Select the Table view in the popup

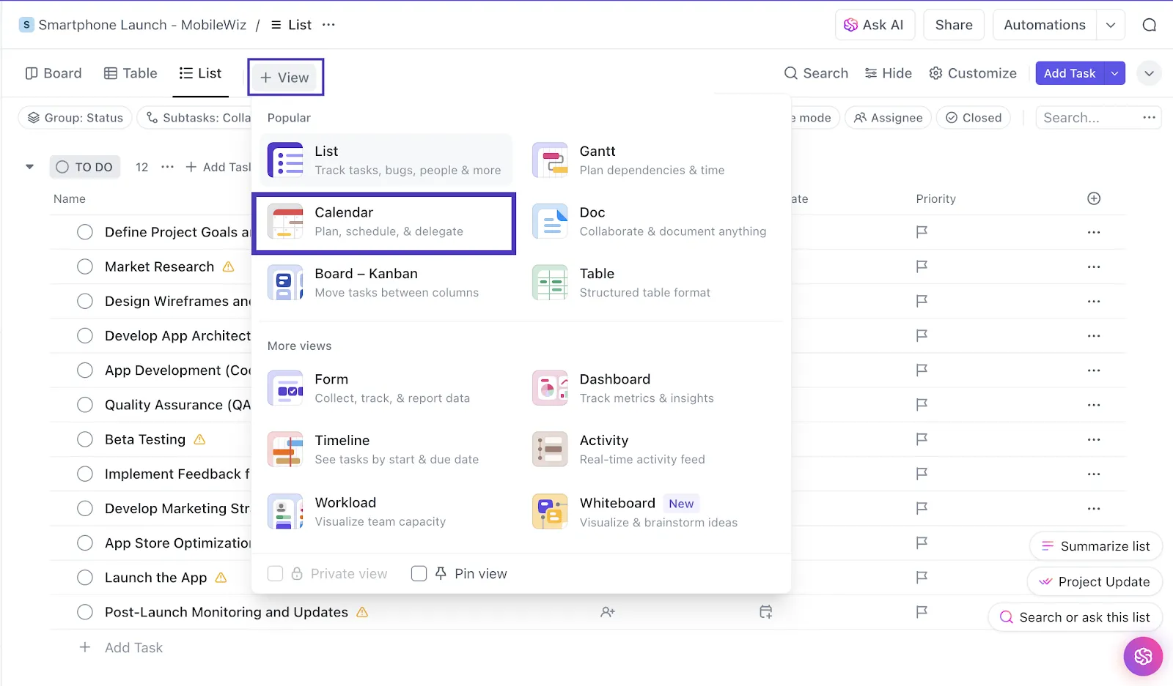coord(651,283)
